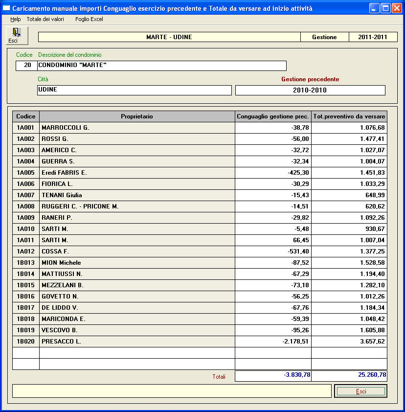This screenshot has height=412, width=405.
Task: Click the Tot.preventivo da versare column header
Action: click(349, 116)
